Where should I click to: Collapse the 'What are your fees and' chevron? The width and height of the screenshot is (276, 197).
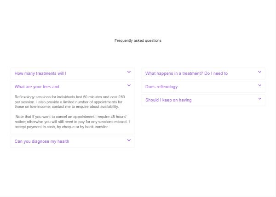129,85
